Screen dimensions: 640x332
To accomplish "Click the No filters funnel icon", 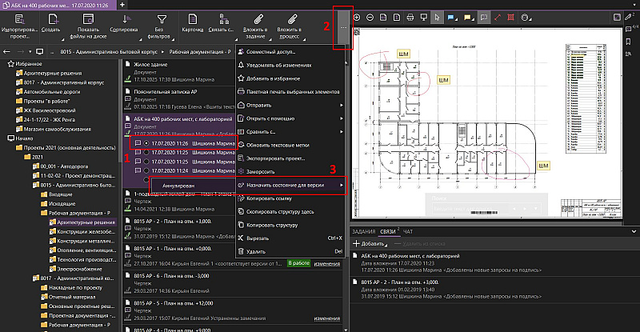I will 161,18.
